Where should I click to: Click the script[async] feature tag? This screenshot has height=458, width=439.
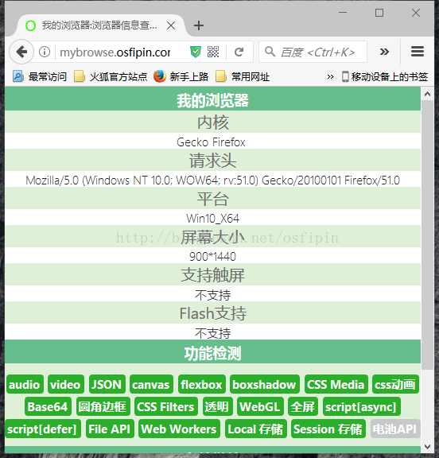(x=362, y=406)
